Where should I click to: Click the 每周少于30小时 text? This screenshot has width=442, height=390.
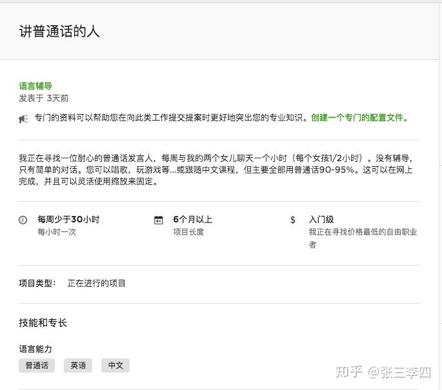[x=68, y=219]
